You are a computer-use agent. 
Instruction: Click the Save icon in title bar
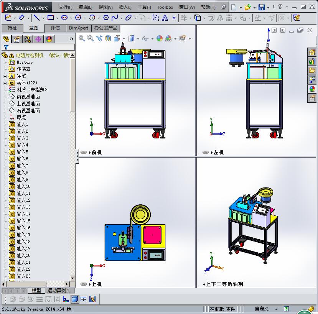point(262,7)
